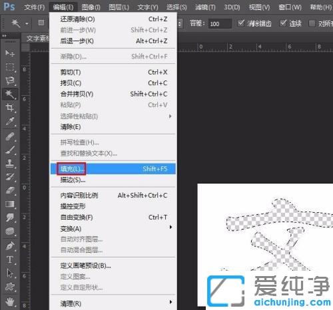
Task: Select the Rectangular Marquee tool
Action: click(x=10, y=67)
